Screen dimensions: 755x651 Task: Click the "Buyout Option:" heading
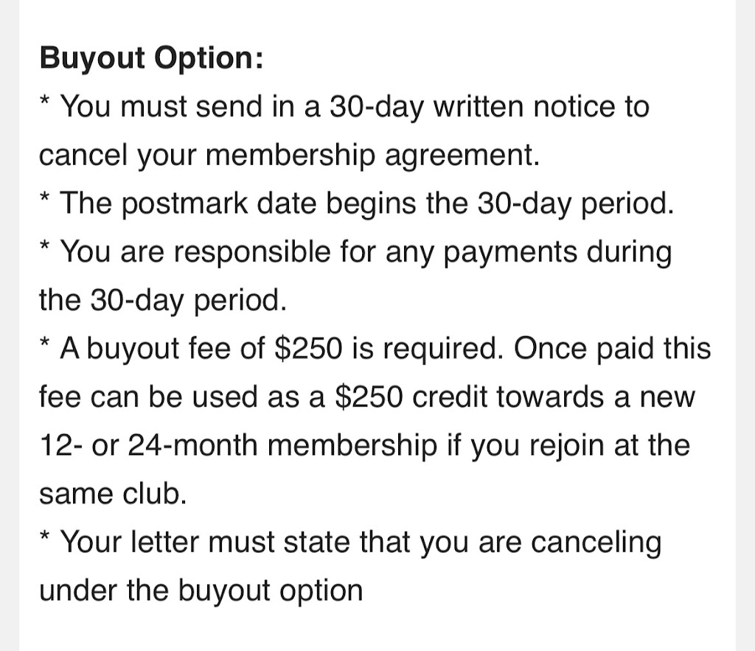[x=150, y=58]
